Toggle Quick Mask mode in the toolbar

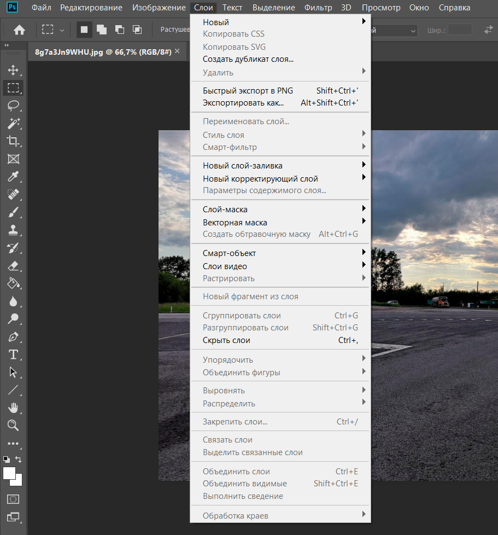(x=13, y=499)
